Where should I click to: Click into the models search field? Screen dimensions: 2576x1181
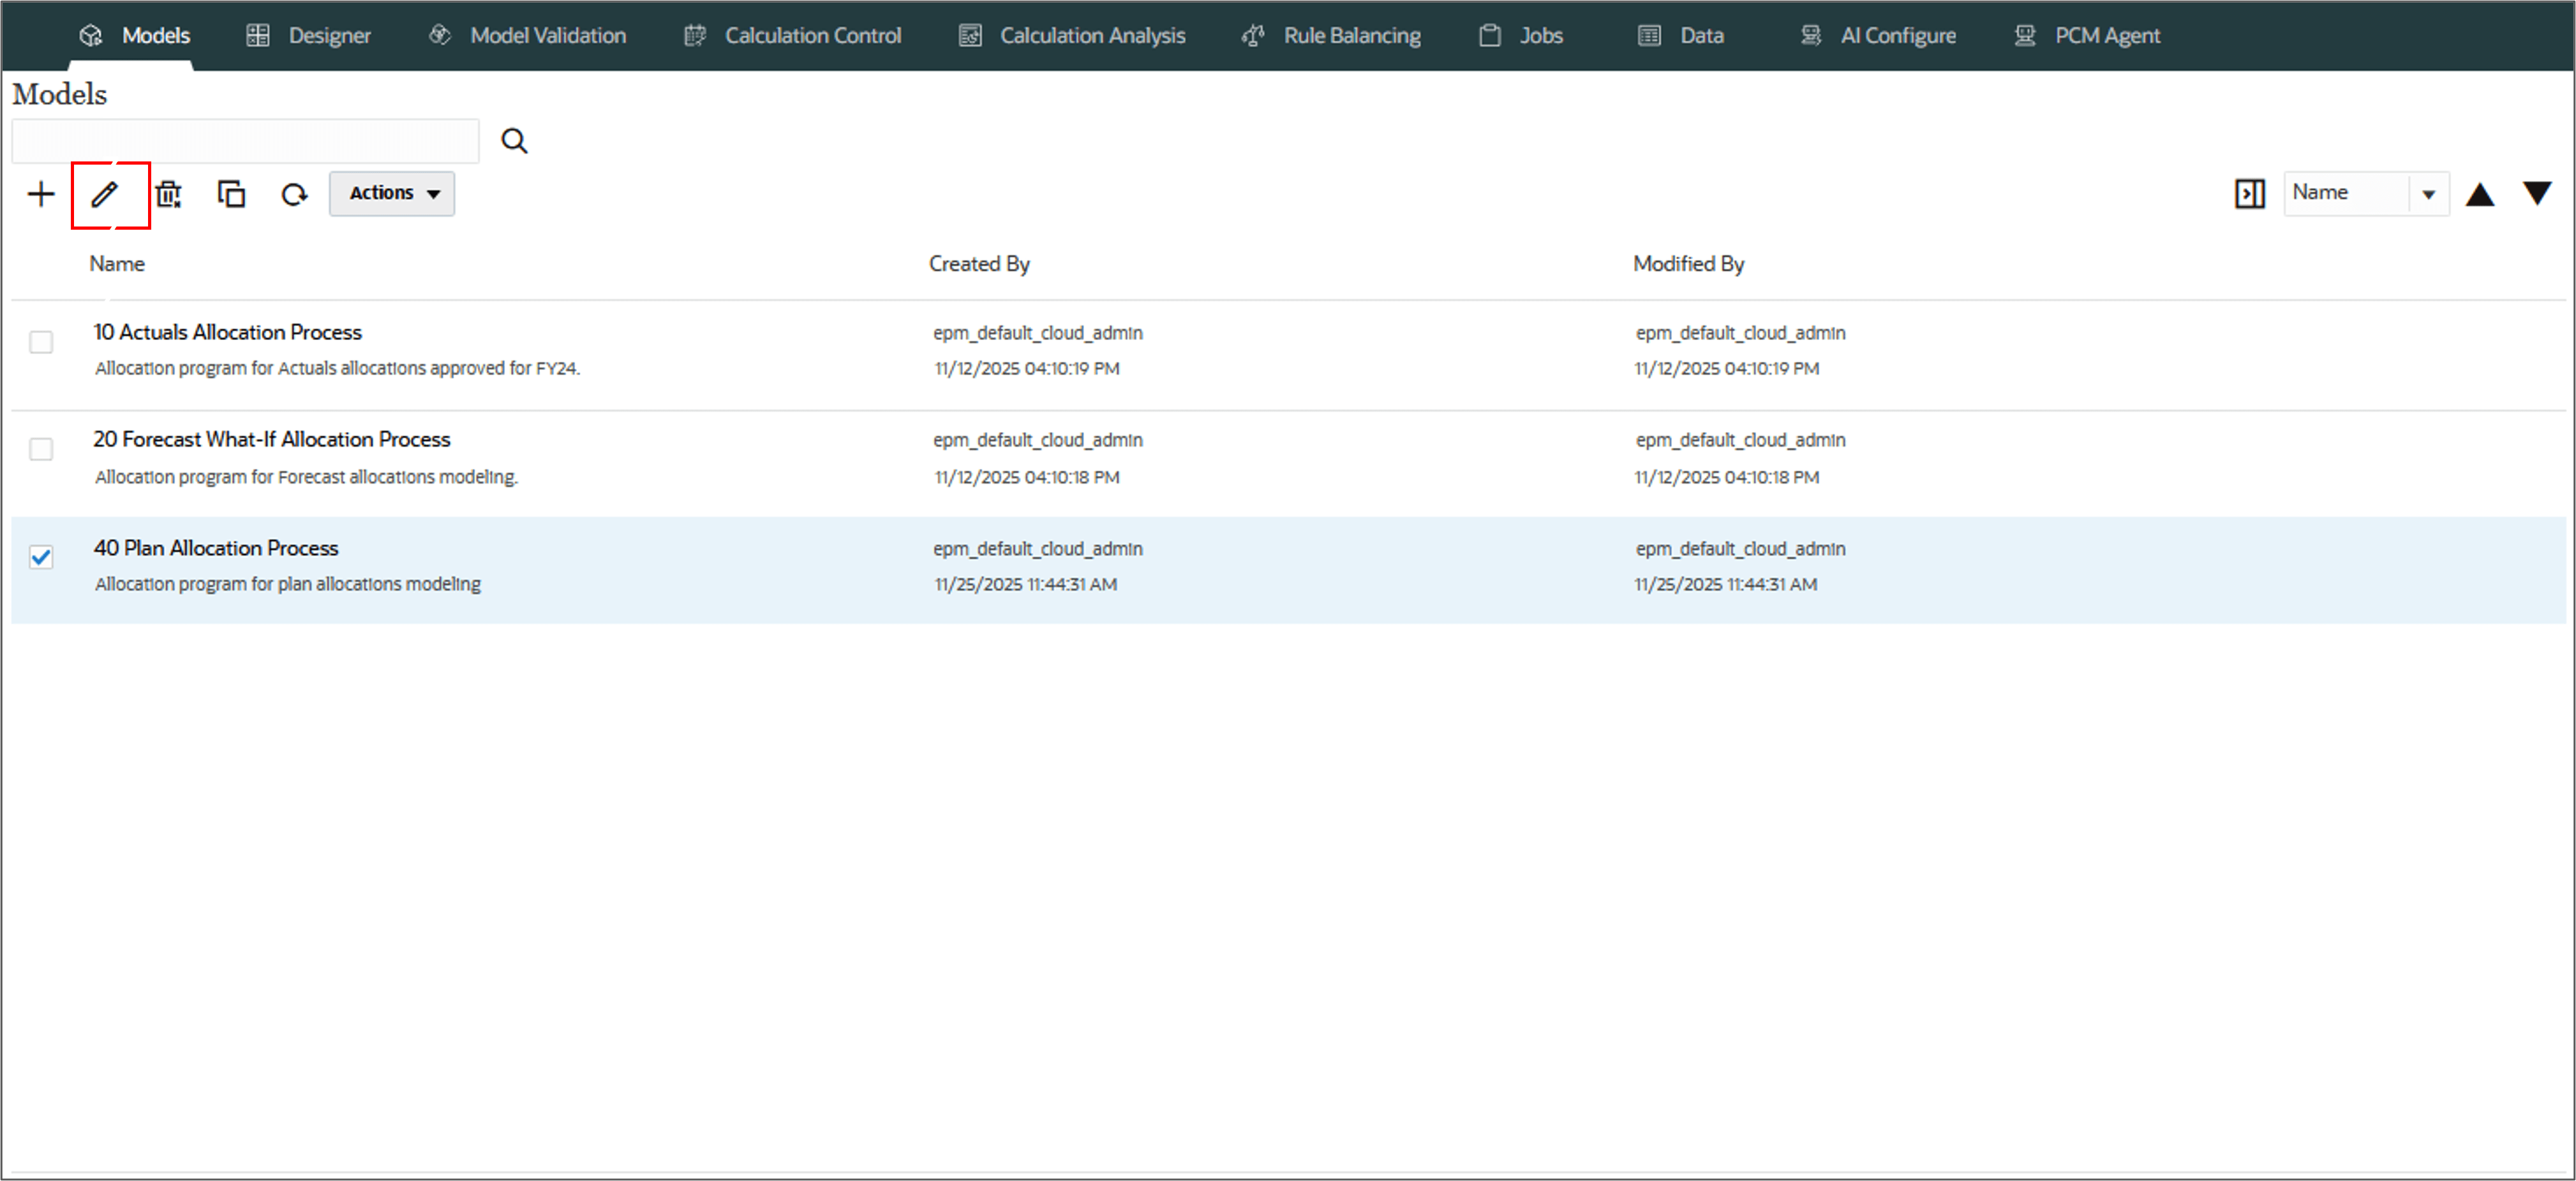[x=245, y=141]
